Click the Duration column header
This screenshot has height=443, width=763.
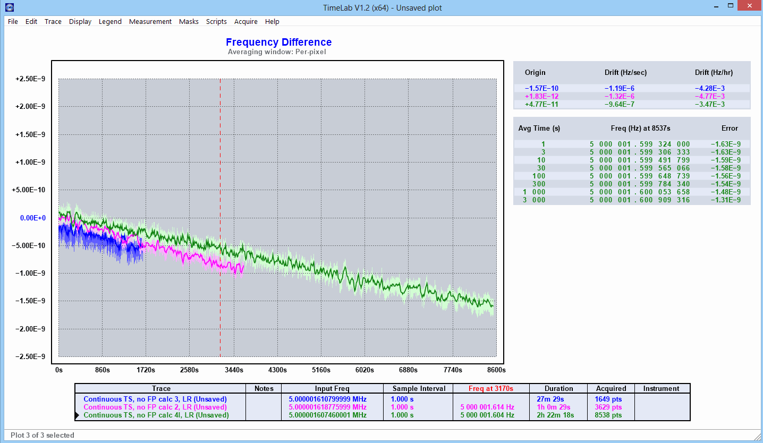tap(559, 388)
